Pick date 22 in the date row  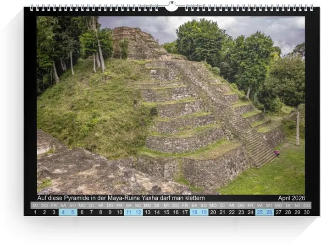pyautogui.click(x=232, y=212)
